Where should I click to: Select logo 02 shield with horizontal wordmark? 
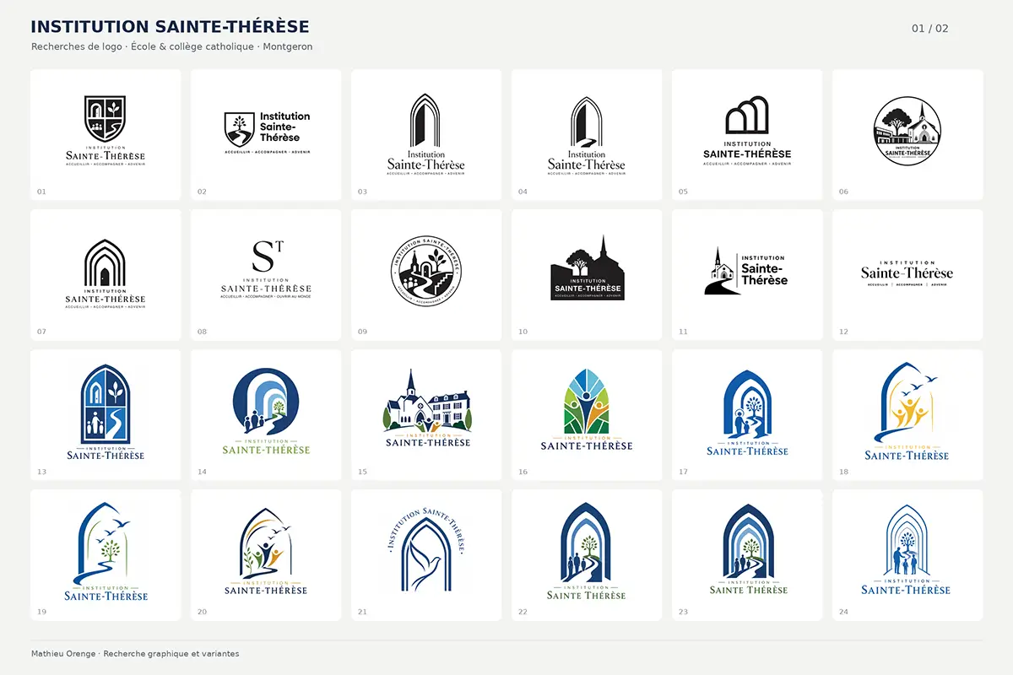click(266, 135)
